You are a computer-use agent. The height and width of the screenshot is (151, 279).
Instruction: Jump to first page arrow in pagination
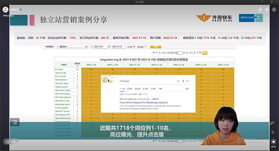pos(153,53)
